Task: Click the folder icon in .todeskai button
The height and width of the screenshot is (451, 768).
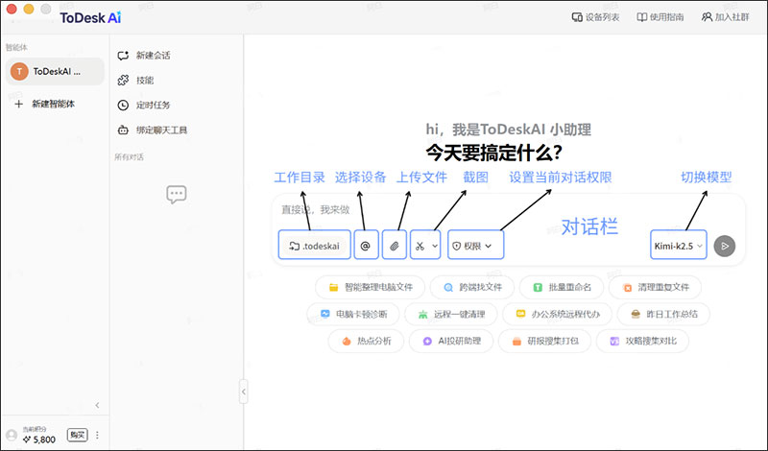Action: (294, 246)
